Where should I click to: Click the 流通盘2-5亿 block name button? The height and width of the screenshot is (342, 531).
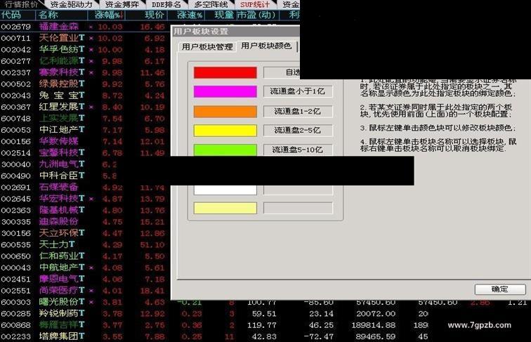pyautogui.click(x=298, y=131)
